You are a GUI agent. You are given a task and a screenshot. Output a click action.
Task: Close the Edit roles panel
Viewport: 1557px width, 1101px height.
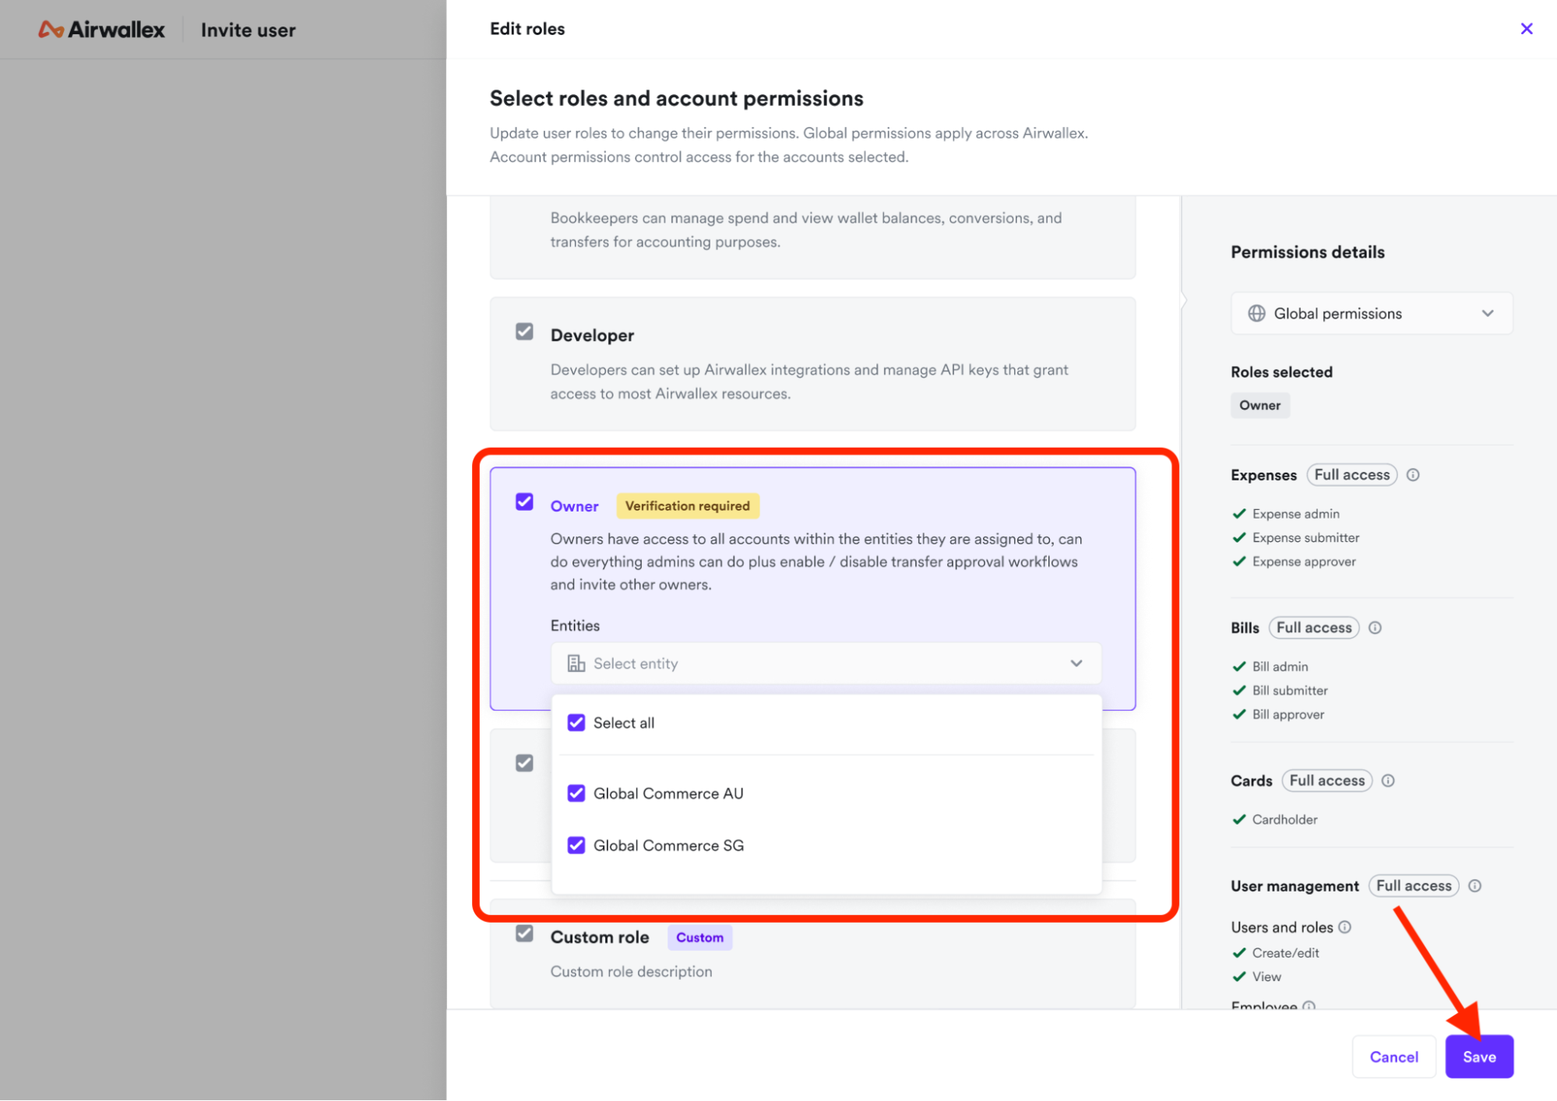click(1526, 29)
